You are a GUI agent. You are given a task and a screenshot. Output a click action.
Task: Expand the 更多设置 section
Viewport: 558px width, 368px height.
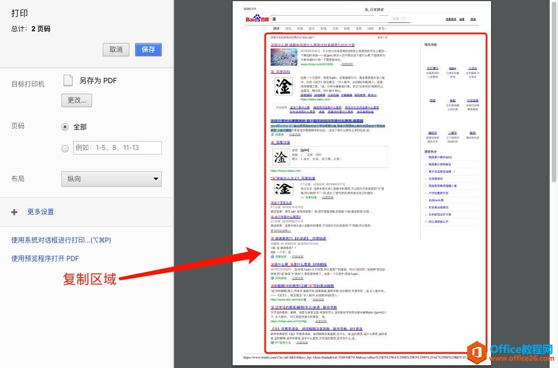point(40,212)
